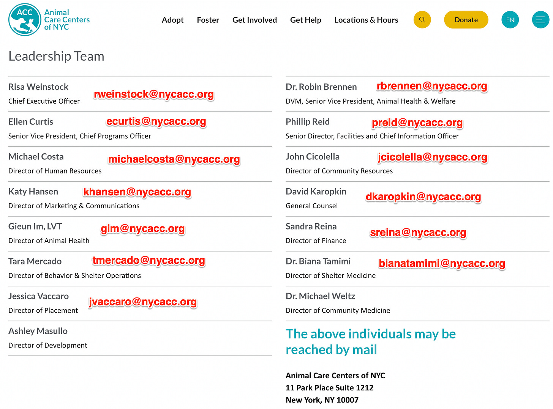Select the name David Karopkin
Image resolution: width=553 pixels, height=409 pixels.
click(x=316, y=192)
